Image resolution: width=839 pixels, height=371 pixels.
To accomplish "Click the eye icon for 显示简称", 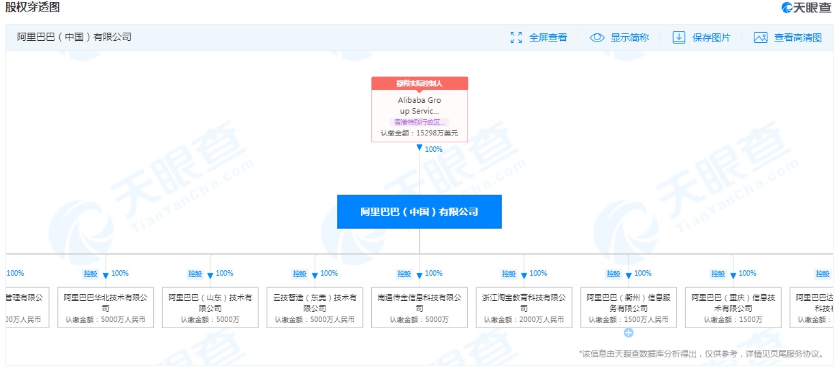I will (597, 37).
